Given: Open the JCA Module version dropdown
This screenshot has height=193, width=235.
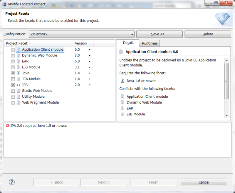Looking at the screenshot, I should (x=90, y=79).
